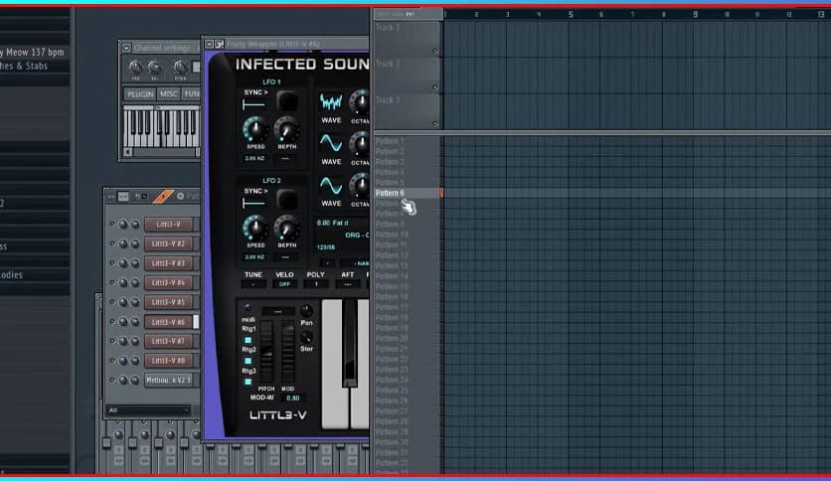This screenshot has height=481, width=831.
Task: Open the POLY value box
Action: 316,284
